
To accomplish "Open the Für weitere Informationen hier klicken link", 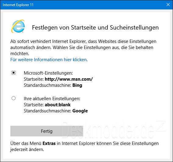I will (x=49, y=60).
